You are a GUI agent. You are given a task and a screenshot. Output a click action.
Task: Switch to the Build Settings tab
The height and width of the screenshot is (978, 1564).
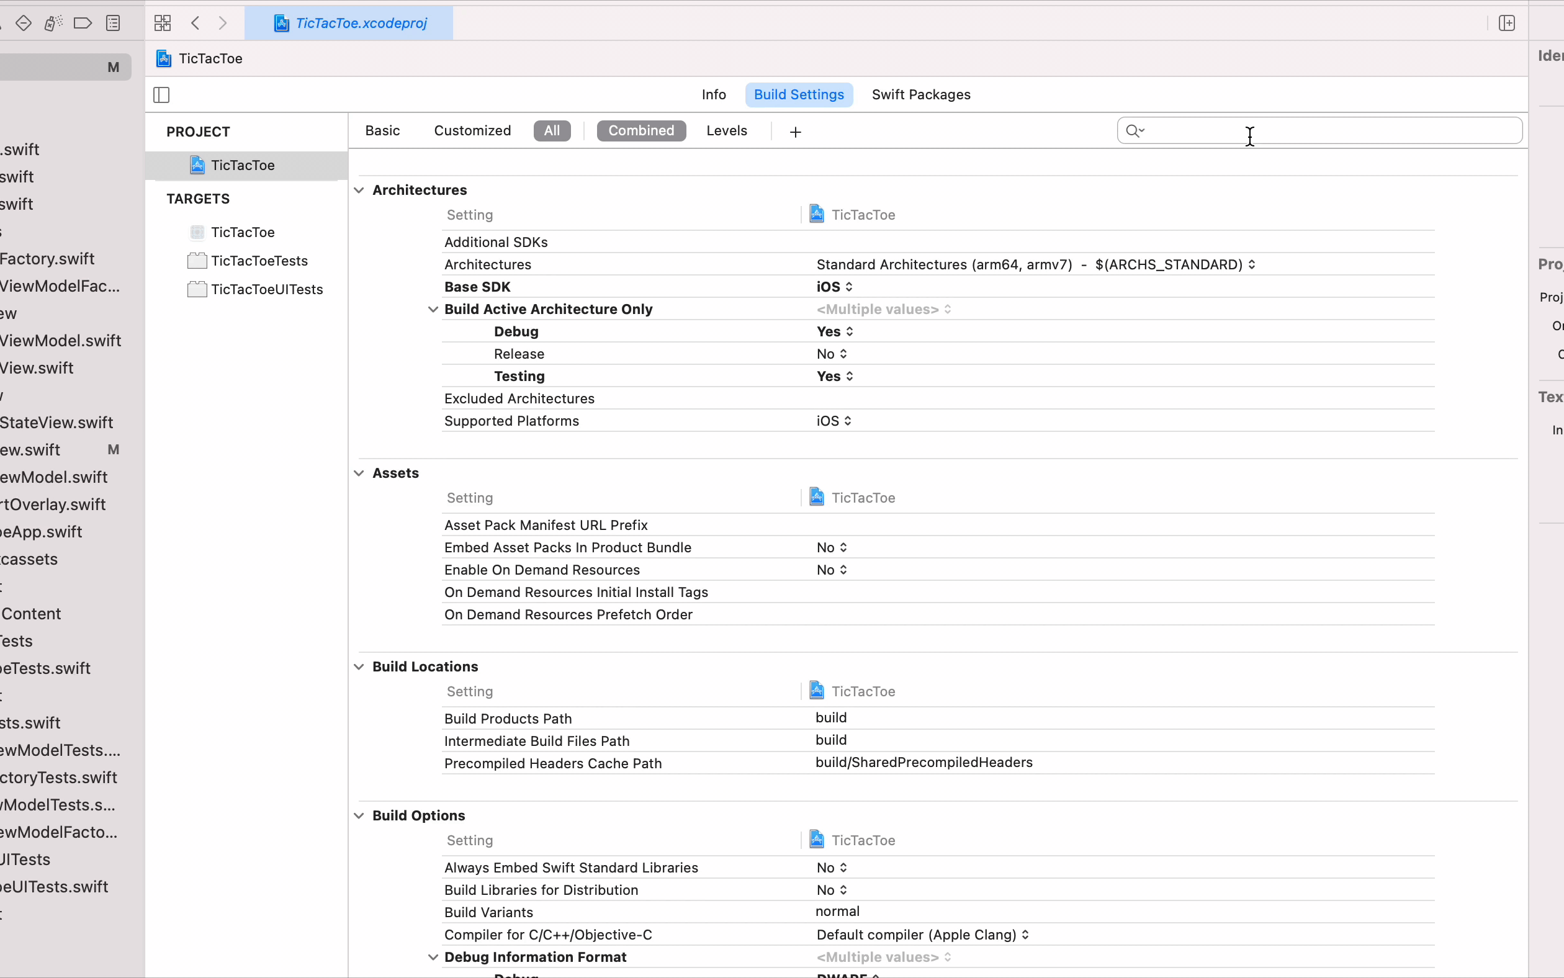coord(799,94)
